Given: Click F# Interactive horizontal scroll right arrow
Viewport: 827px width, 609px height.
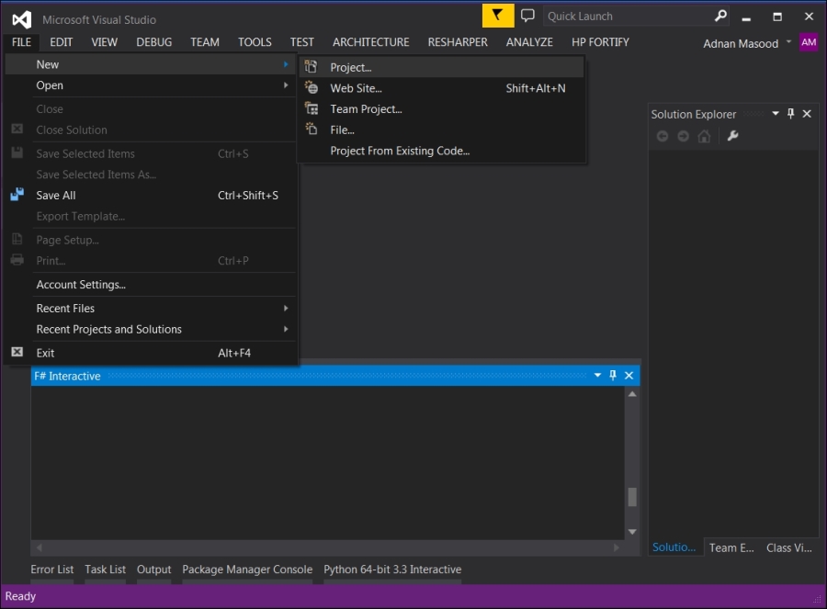Looking at the screenshot, I should click(616, 547).
